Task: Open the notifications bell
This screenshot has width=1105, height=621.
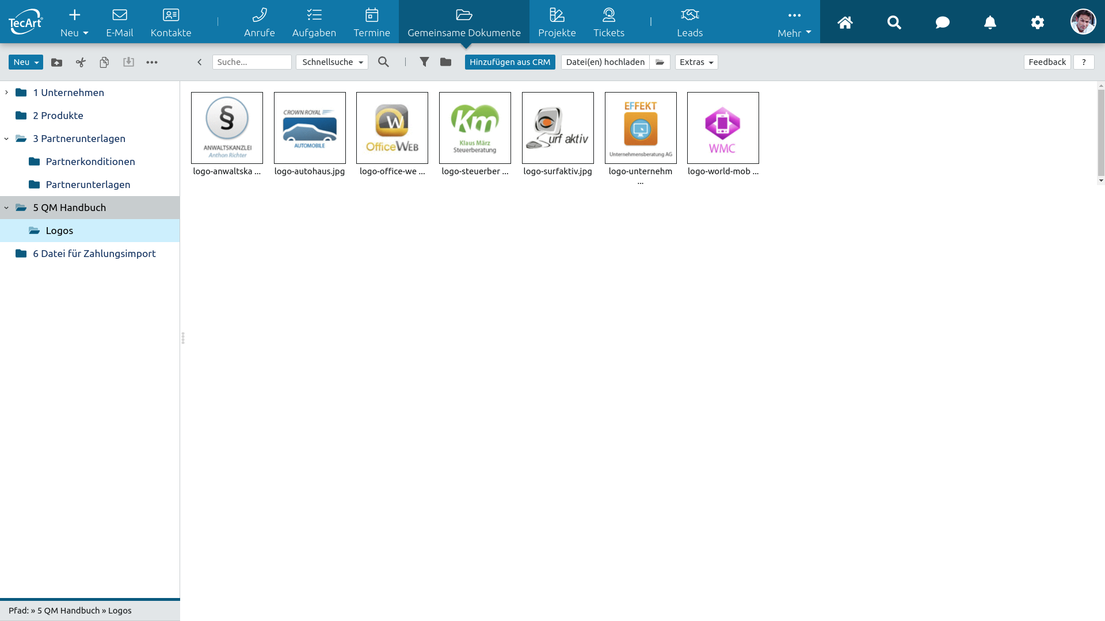Action: tap(990, 22)
